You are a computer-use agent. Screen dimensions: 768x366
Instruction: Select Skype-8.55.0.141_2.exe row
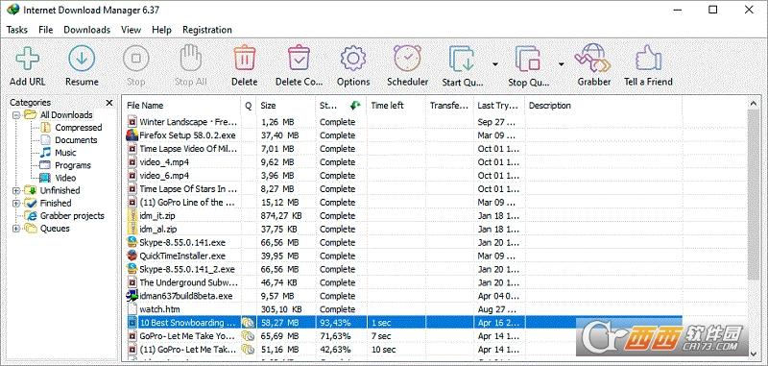pos(401,269)
